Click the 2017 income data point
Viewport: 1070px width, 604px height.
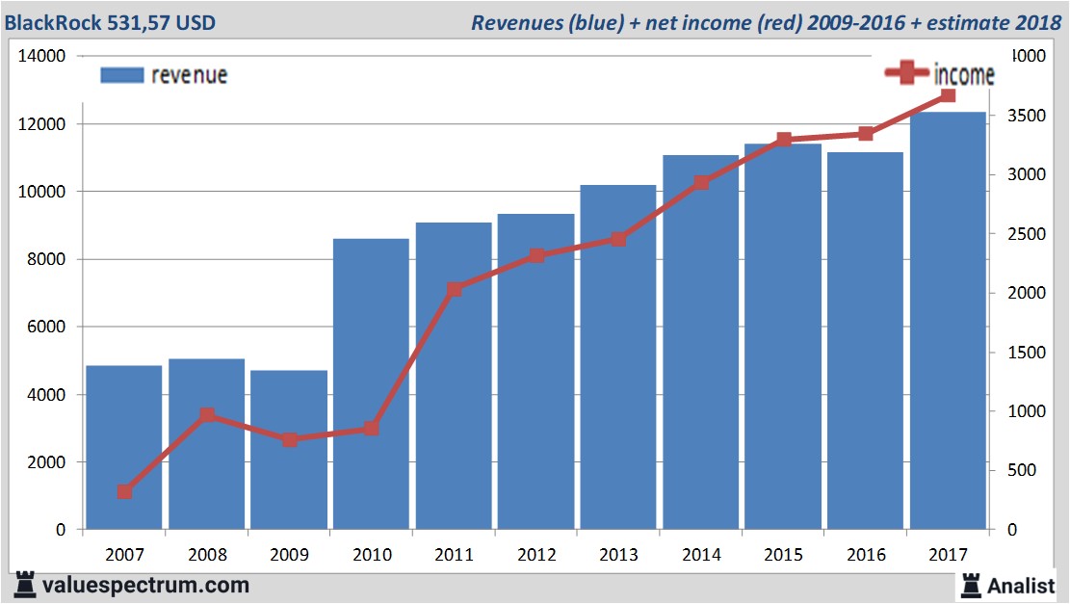[x=948, y=94]
